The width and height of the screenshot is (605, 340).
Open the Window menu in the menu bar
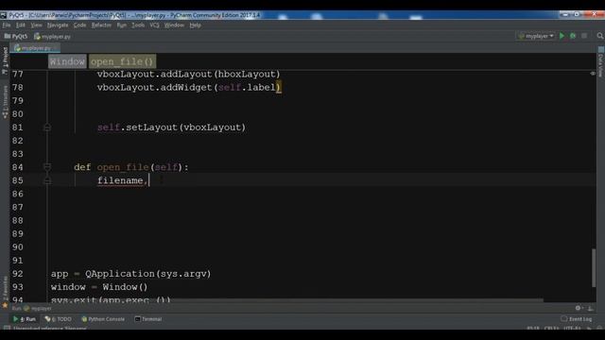click(x=174, y=25)
